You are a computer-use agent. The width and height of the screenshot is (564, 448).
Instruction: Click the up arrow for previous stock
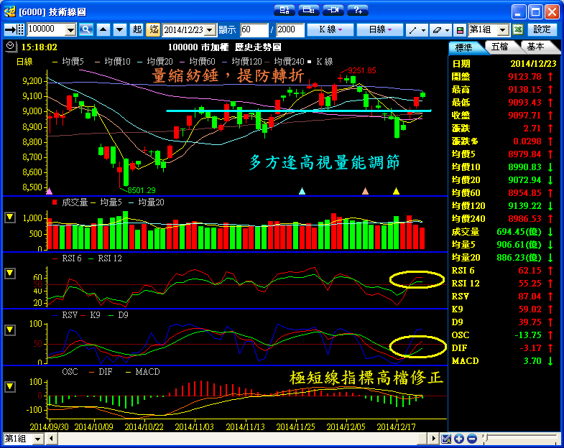[103, 29]
